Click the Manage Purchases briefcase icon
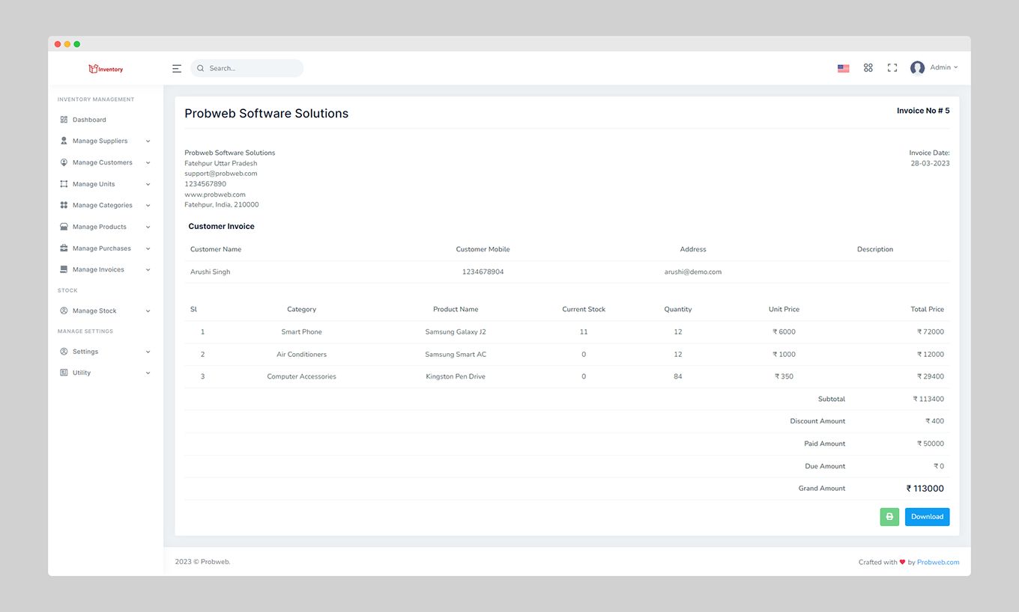 (x=64, y=248)
